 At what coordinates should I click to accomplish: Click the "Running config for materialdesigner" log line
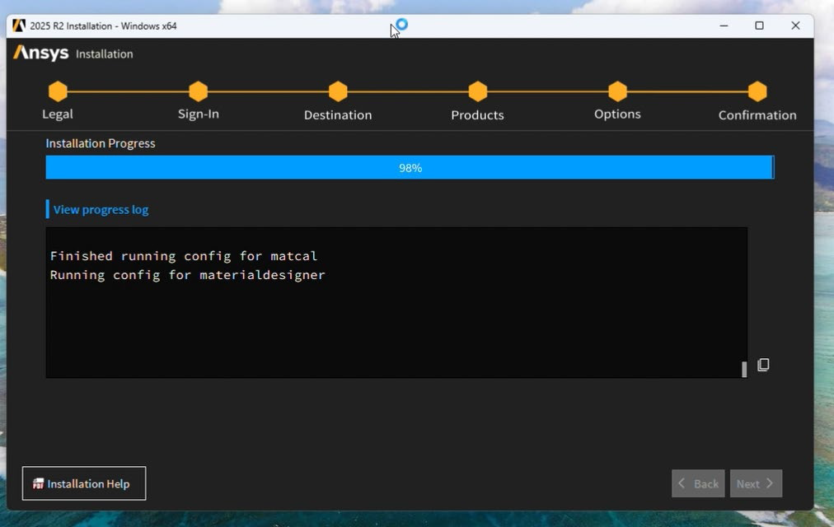[x=188, y=275]
